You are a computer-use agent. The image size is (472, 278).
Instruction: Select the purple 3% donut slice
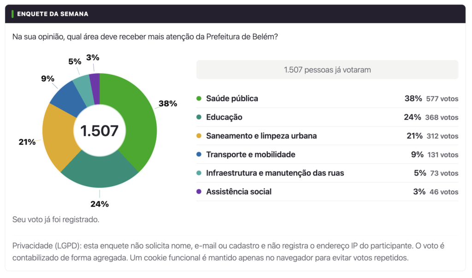click(x=95, y=88)
